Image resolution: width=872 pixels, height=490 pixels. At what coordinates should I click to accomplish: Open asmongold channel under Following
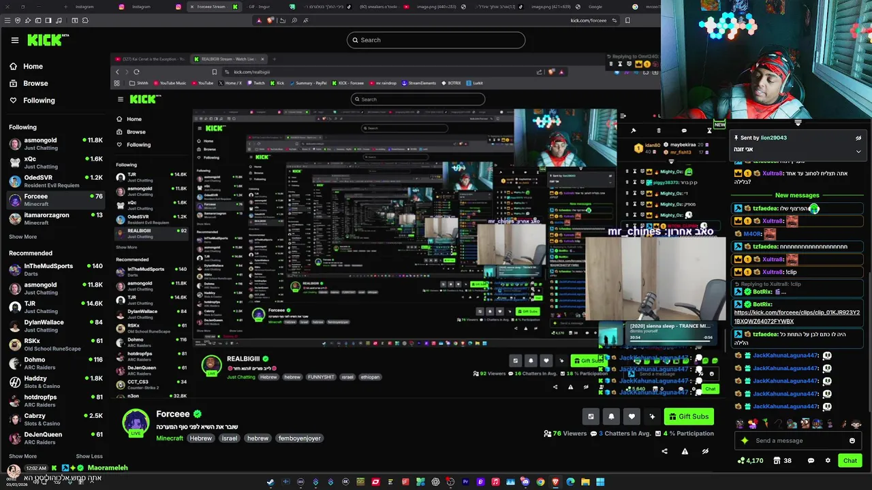54,144
